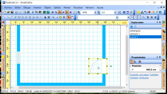This screenshot has height=94, width=167.
Task: Select the ellipse drawing tool
Action: 26,17
